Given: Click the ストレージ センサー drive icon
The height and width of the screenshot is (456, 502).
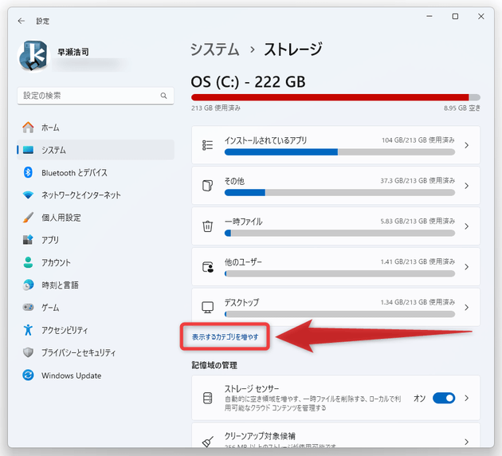Looking at the screenshot, I should (x=207, y=398).
